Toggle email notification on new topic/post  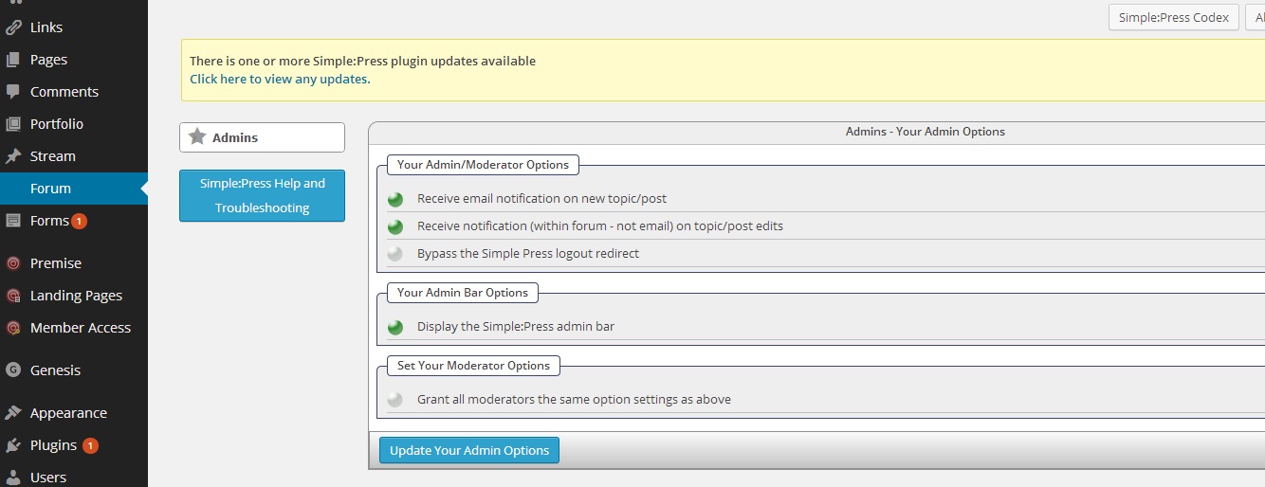(395, 199)
